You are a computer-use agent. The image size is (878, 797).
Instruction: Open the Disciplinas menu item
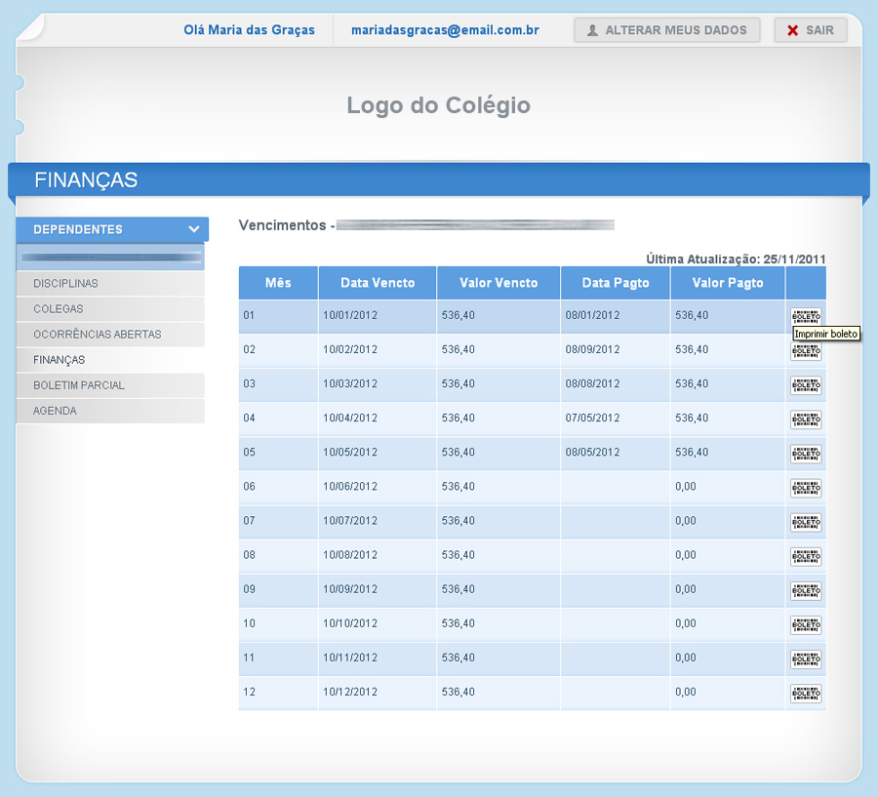pyautogui.click(x=110, y=284)
